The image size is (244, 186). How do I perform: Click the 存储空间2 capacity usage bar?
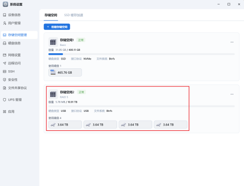(142, 106)
